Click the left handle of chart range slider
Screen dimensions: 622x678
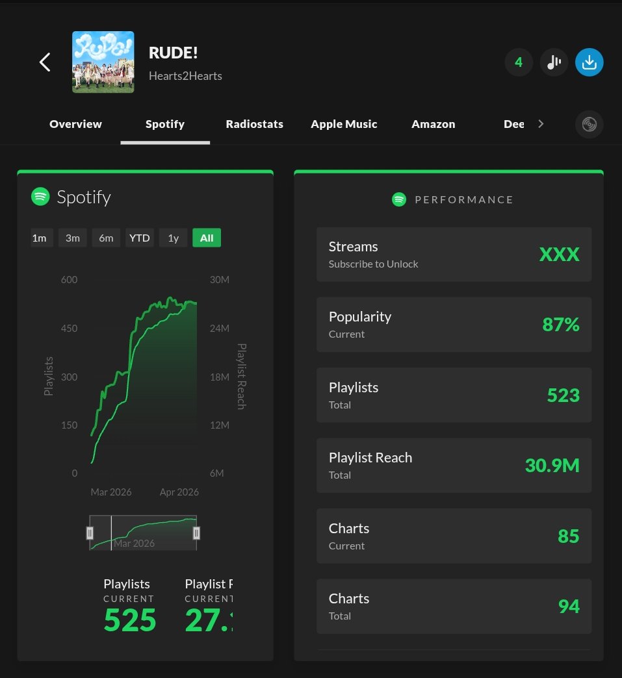coord(90,533)
